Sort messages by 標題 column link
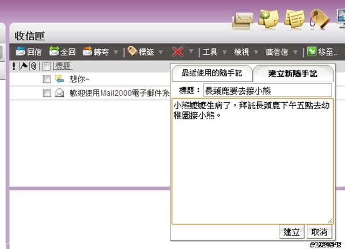Viewport: 345px width, 249px height. coord(63,66)
